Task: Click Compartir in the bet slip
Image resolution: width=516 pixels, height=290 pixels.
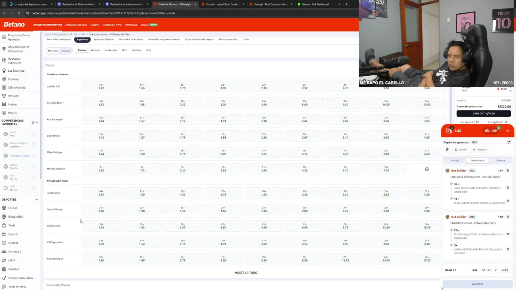Action: coord(480,149)
